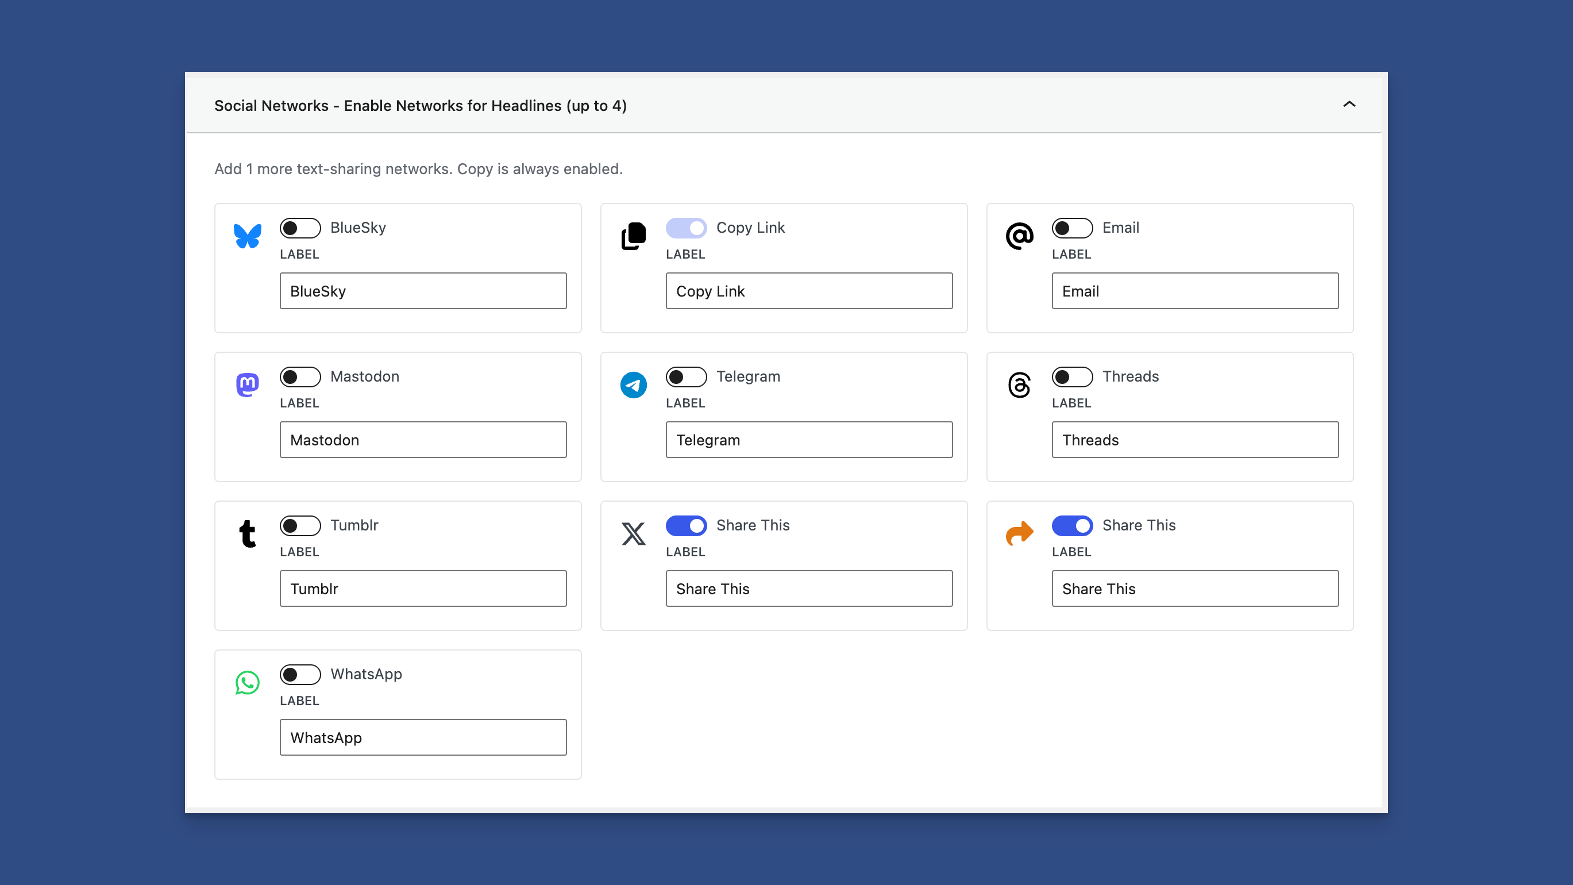Click the Mastodon logo icon

(x=247, y=385)
